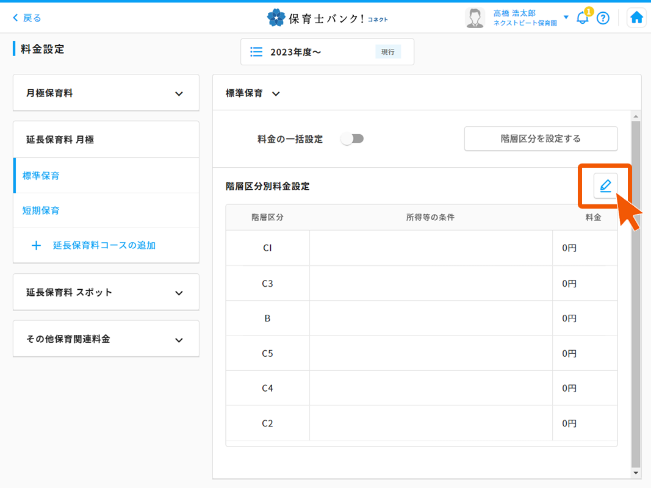The width and height of the screenshot is (651, 488).
Task: Expand the 延長保育料 スポット section
Action: (179, 292)
